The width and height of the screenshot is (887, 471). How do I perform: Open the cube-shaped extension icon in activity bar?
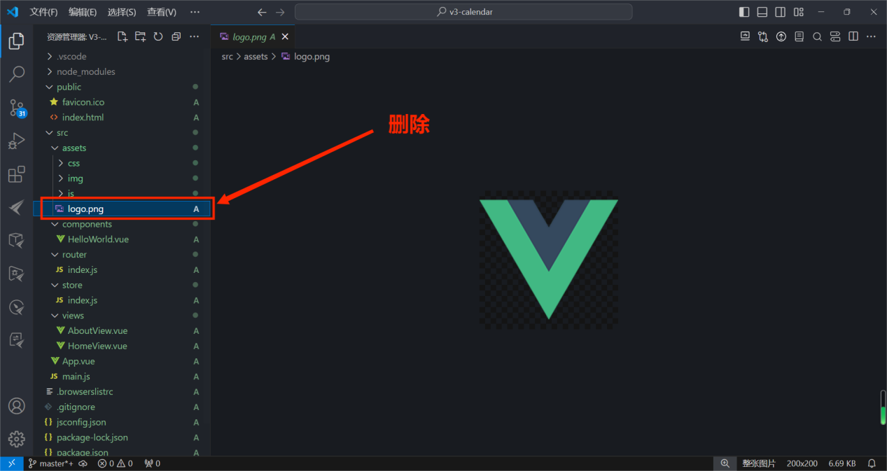coord(16,241)
